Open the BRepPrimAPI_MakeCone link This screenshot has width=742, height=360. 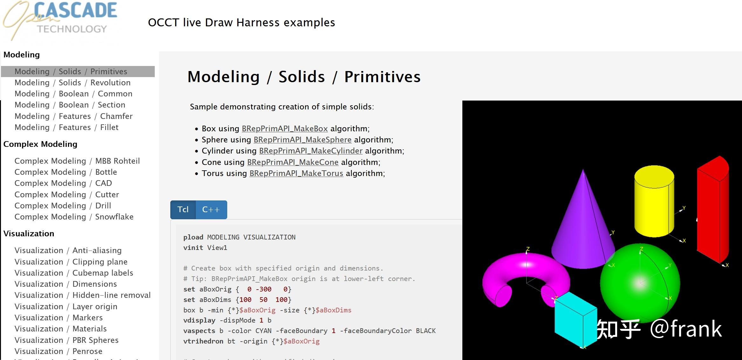tap(292, 162)
